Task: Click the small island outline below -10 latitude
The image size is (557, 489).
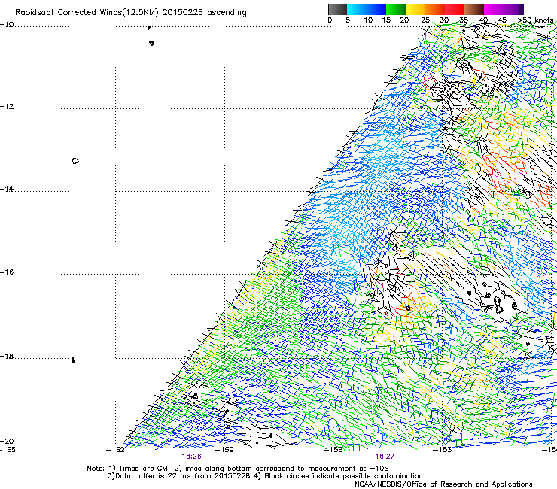Action: click(x=152, y=43)
